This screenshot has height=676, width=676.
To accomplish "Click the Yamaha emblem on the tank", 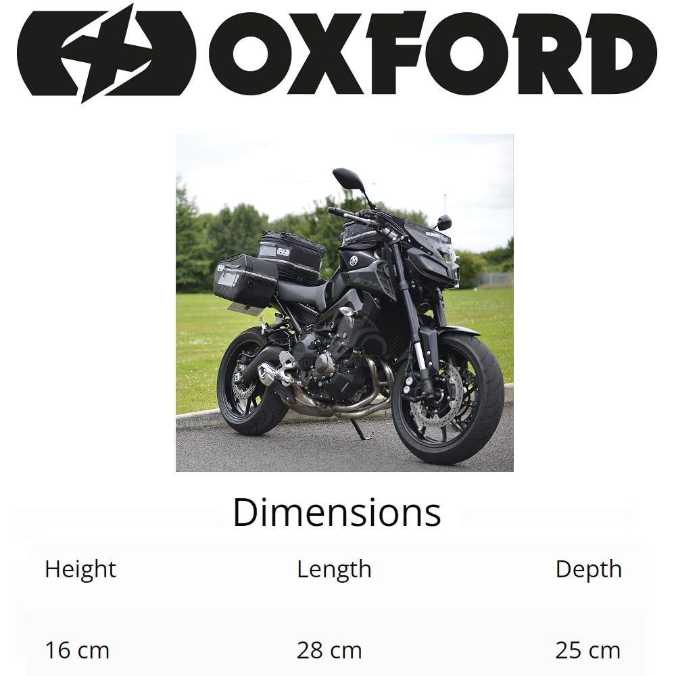I will click(354, 261).
